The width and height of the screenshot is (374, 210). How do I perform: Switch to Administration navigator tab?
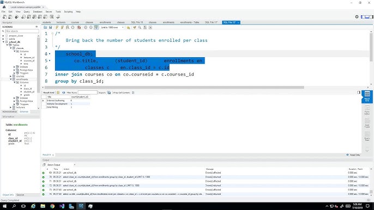(x=10, y=112)
